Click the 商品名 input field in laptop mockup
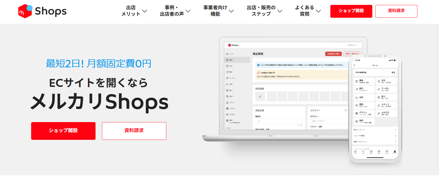 279,121
